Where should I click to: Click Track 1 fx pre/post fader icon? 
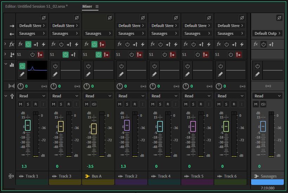click(36, 44)
